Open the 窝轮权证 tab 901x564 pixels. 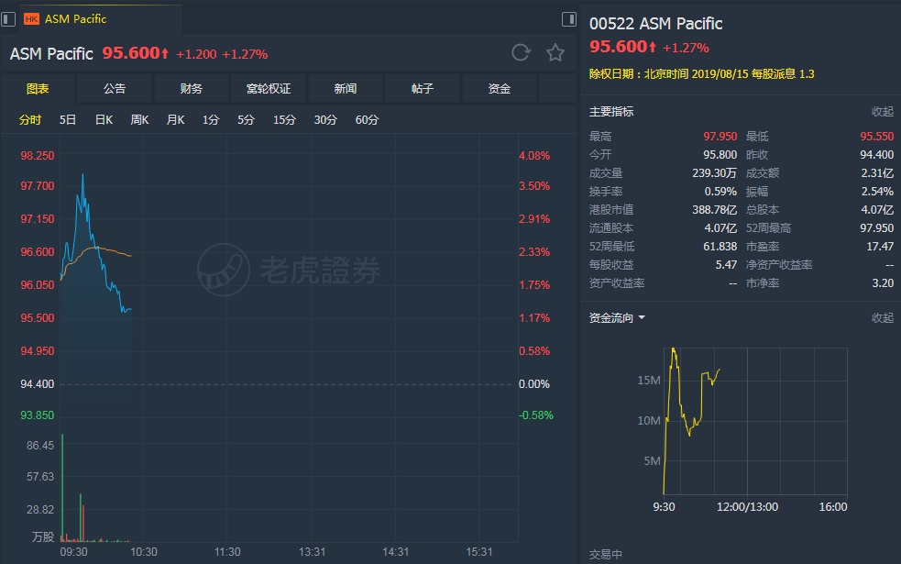coord(269,89)
